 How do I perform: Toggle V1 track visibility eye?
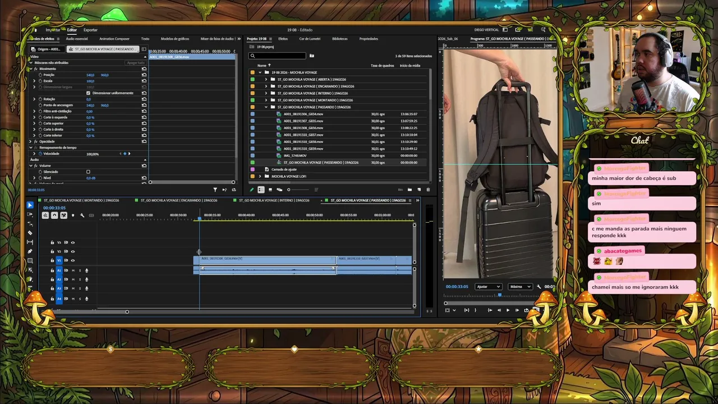point(72,260)
